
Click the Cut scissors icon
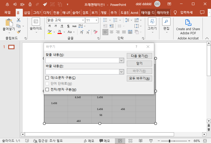pyautogui.click(x=19, y=20)
